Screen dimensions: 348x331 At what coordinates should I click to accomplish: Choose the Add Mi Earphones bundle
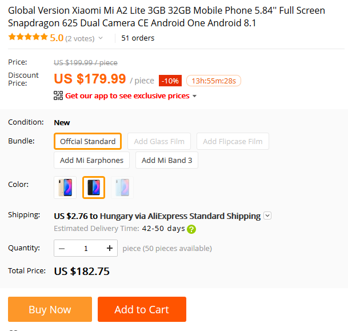(91, 161)
